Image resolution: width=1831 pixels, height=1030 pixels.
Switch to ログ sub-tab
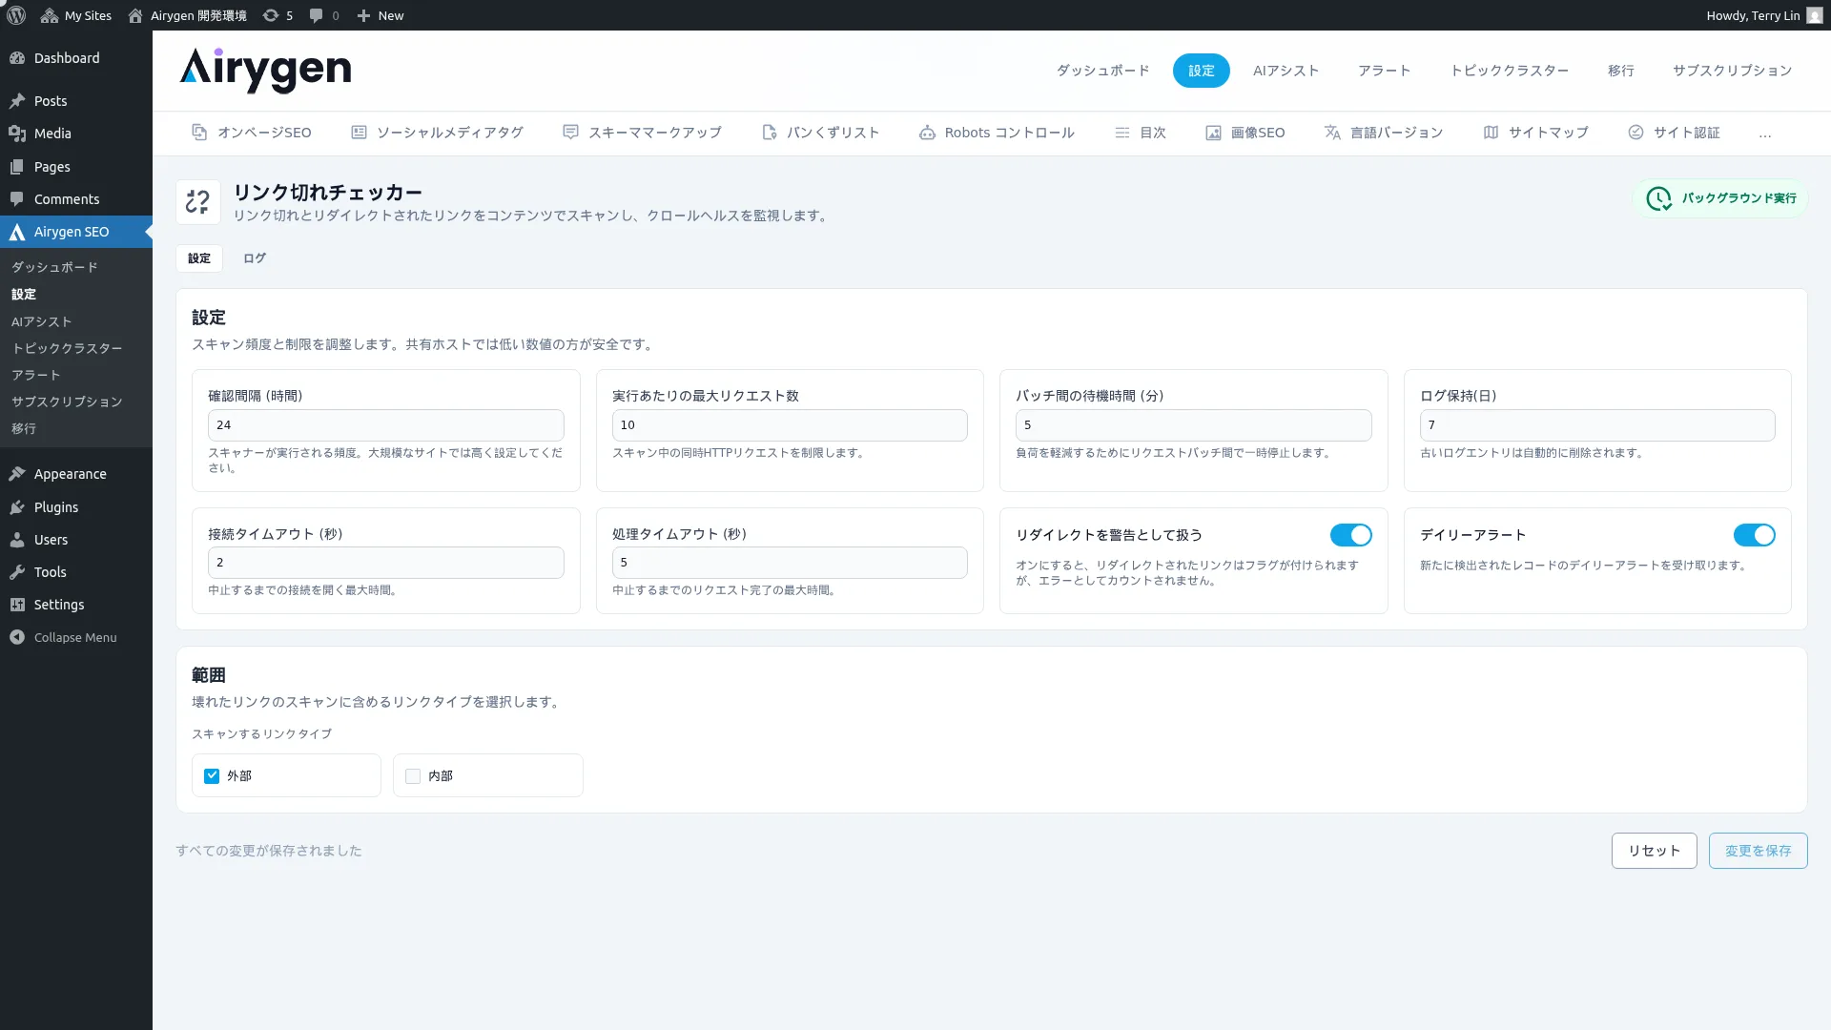(254, 258)
